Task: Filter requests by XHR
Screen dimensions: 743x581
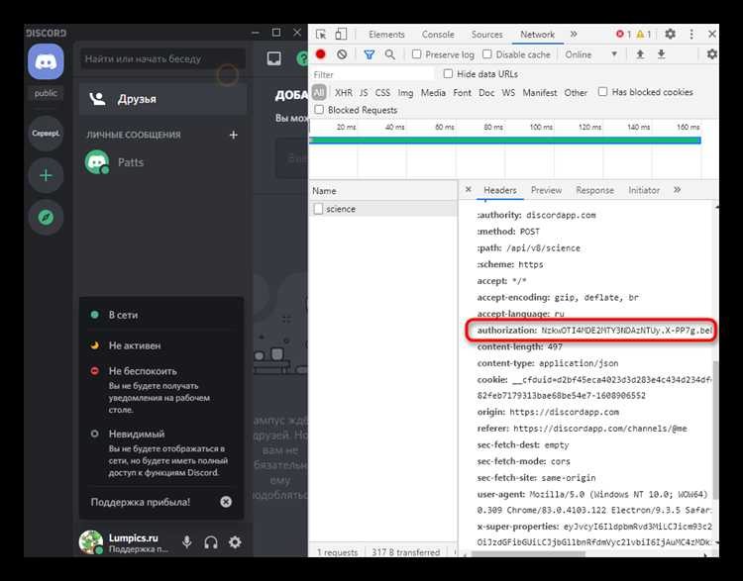Action: pyautogui.click(x=344, y=93)
